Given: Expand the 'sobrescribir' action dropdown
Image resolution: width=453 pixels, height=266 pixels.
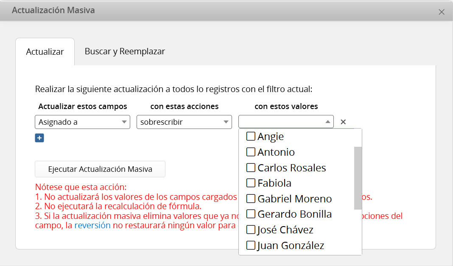Looking at the screenshot, I should pyautogui.click(x=184, y=122).
